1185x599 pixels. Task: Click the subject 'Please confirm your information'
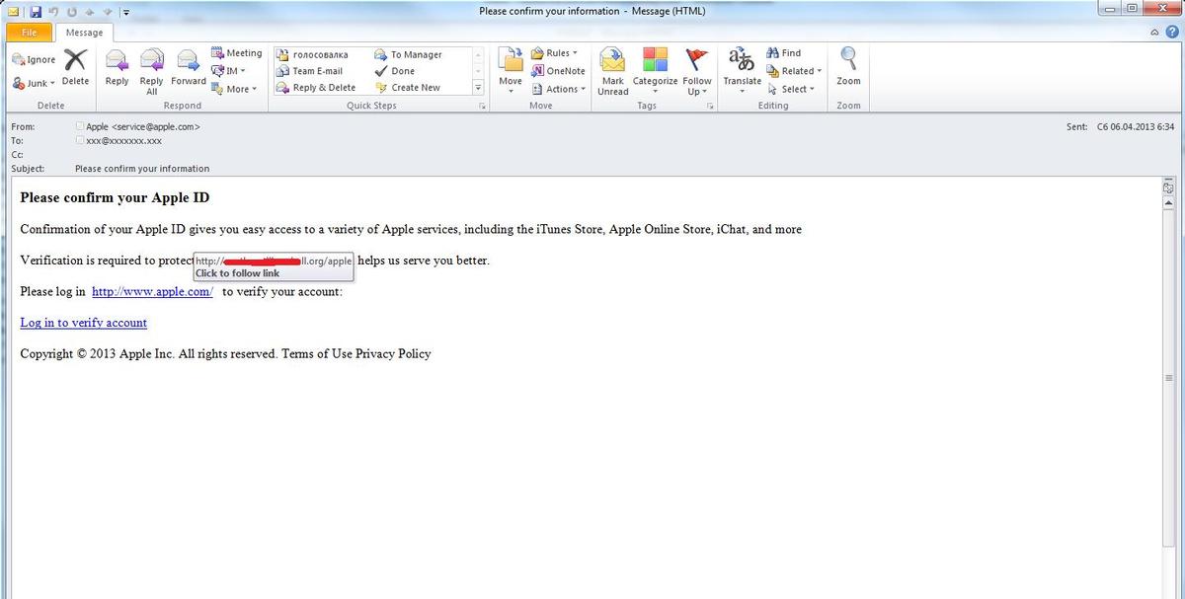142,169
